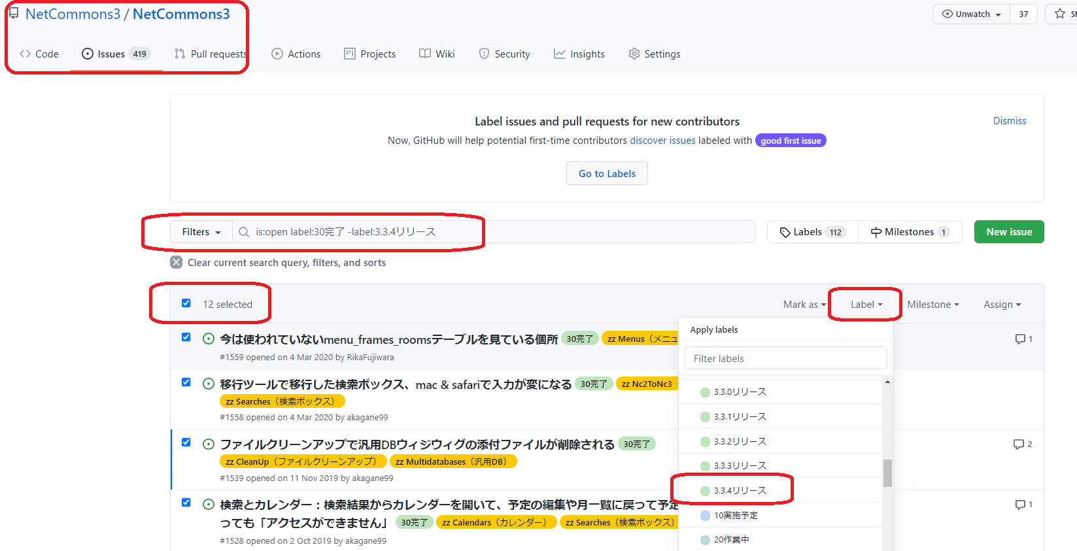Image resolution: width=1077 pixels, height=551 pixels.
Task: Click the issue search query field
Action: click(x=494, y=232)
